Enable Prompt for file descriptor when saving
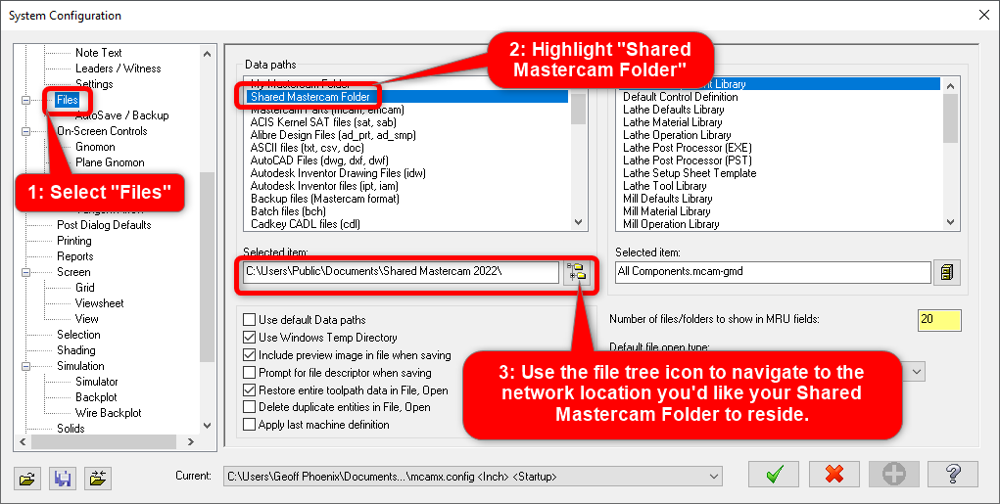1000x504 pixels. click(x=250, y=372)
